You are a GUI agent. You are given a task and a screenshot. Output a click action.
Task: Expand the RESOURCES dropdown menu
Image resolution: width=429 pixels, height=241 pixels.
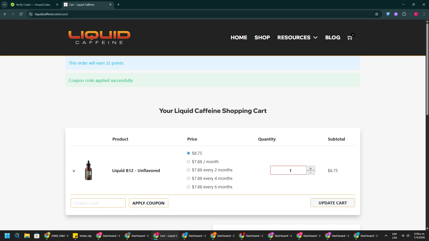[297, 37]
